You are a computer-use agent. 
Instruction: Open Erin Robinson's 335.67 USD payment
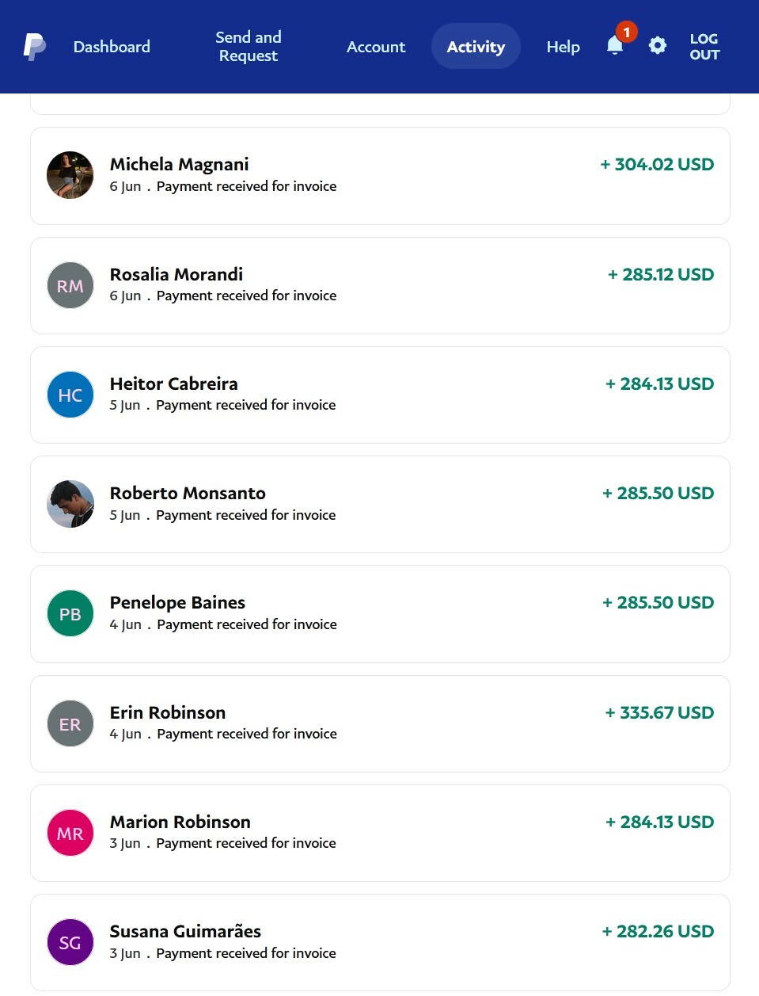(380, 723)
